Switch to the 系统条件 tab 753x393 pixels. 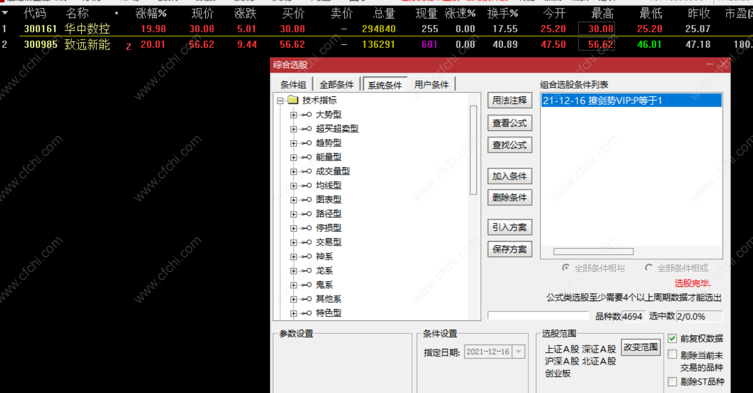(x=385, y=85)
